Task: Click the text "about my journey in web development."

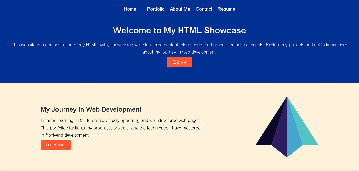Action: click(179, 52)
